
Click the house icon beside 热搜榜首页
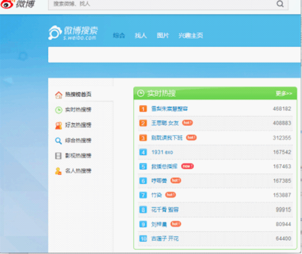[59, 95]
